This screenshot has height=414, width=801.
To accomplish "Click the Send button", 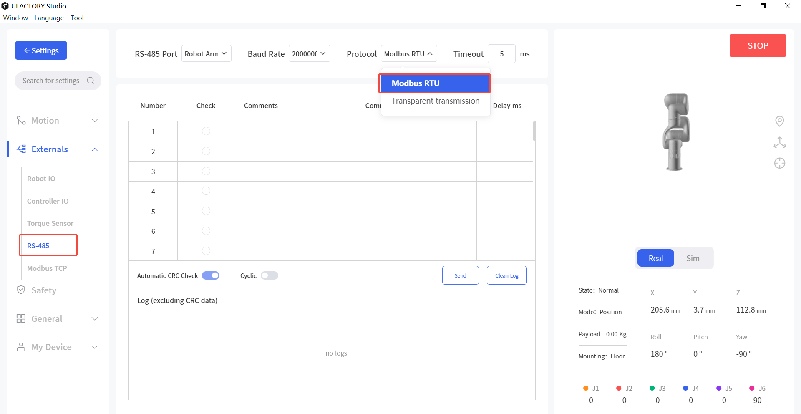I will 460,275.
